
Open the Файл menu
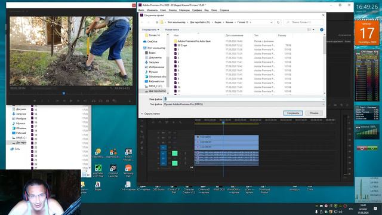click(x=141, y=10)
